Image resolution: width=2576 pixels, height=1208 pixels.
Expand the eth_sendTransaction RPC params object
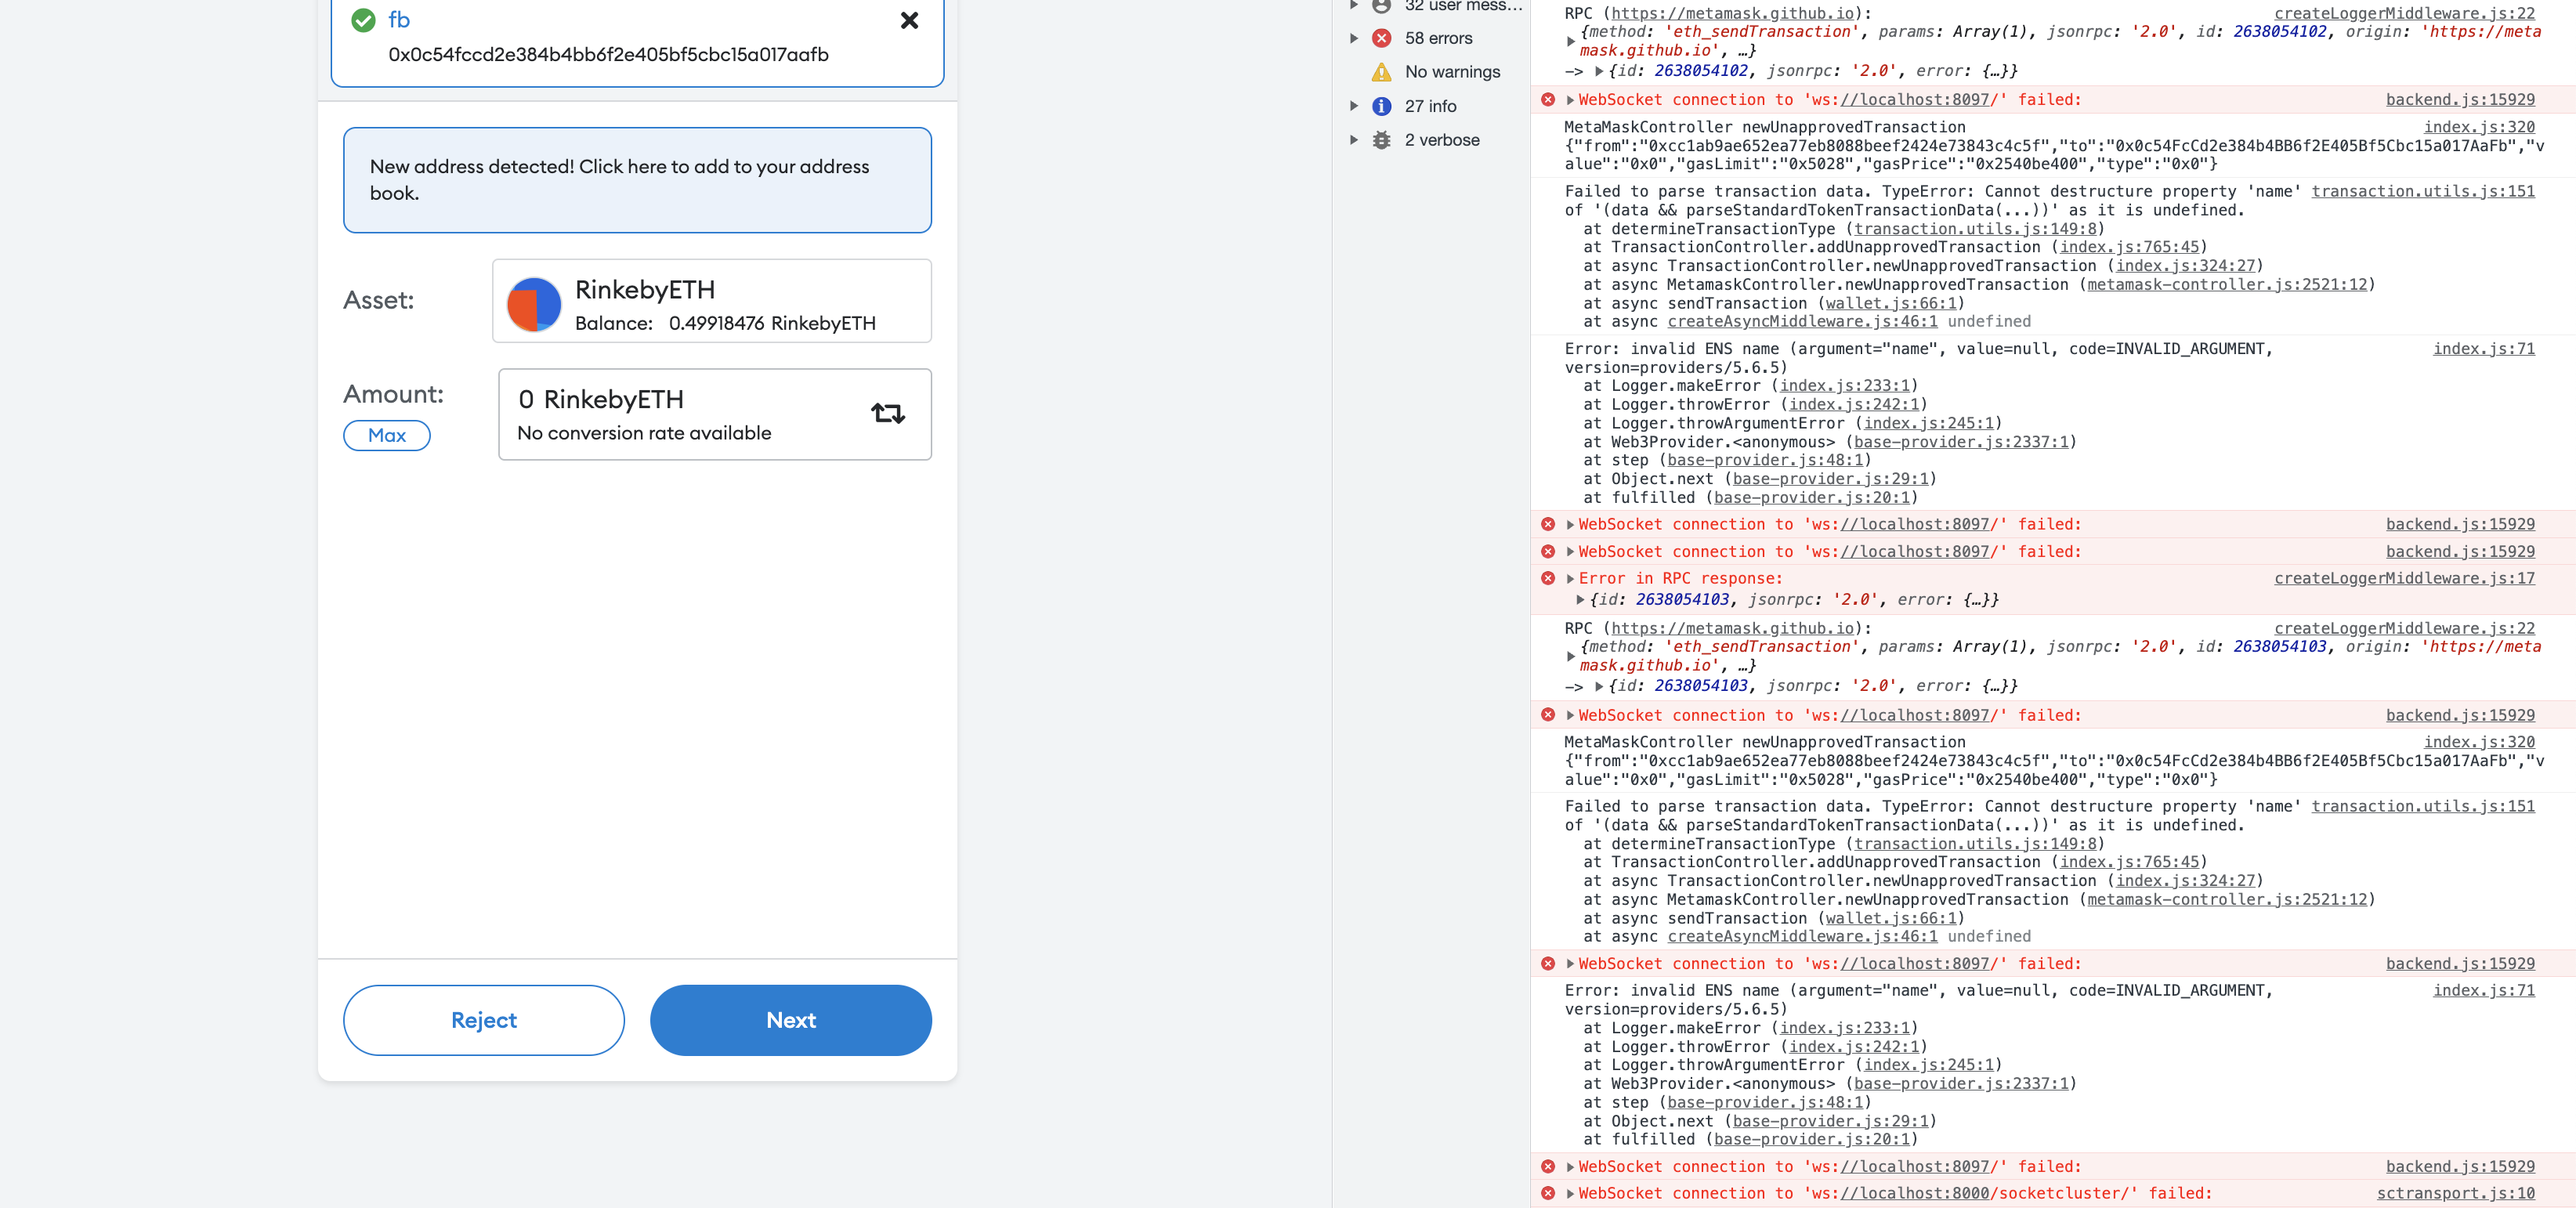1570,42
